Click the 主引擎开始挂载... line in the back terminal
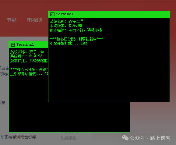This screenshot has width=176, height=145. point(29,74)
